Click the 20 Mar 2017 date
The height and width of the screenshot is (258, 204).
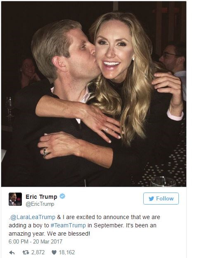(x=47, y=241)
